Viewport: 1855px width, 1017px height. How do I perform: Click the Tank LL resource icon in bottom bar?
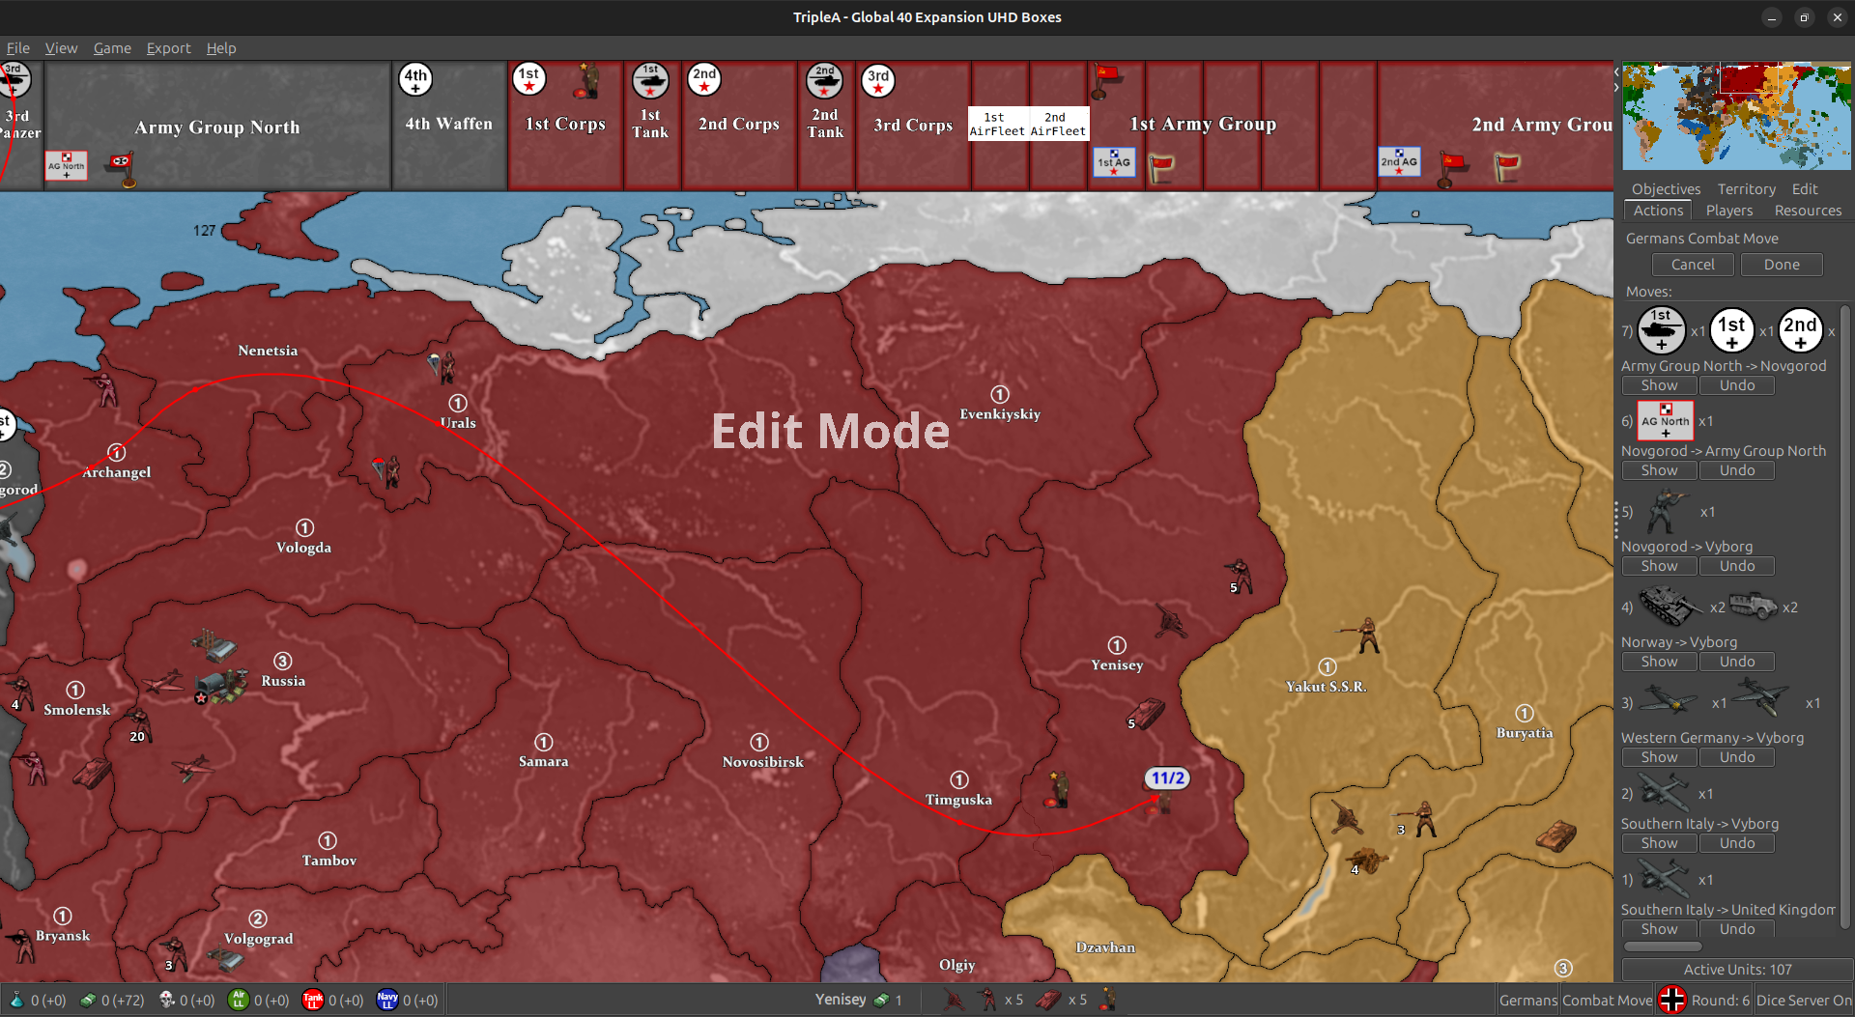coord(313,1001)
